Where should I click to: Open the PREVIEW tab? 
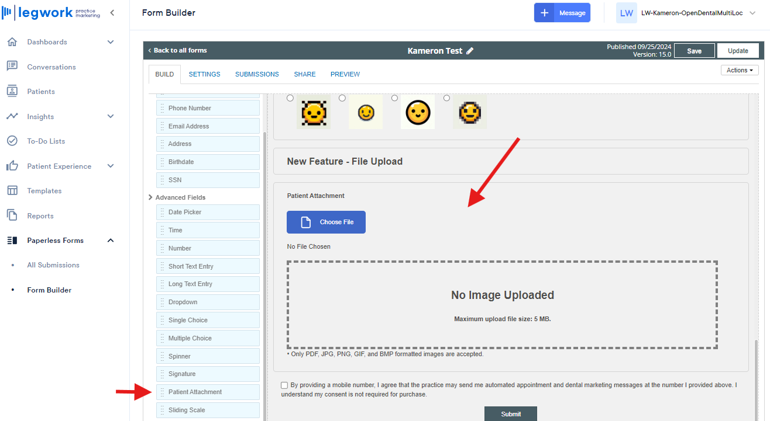pyautogui.click(x=345, y=74)
